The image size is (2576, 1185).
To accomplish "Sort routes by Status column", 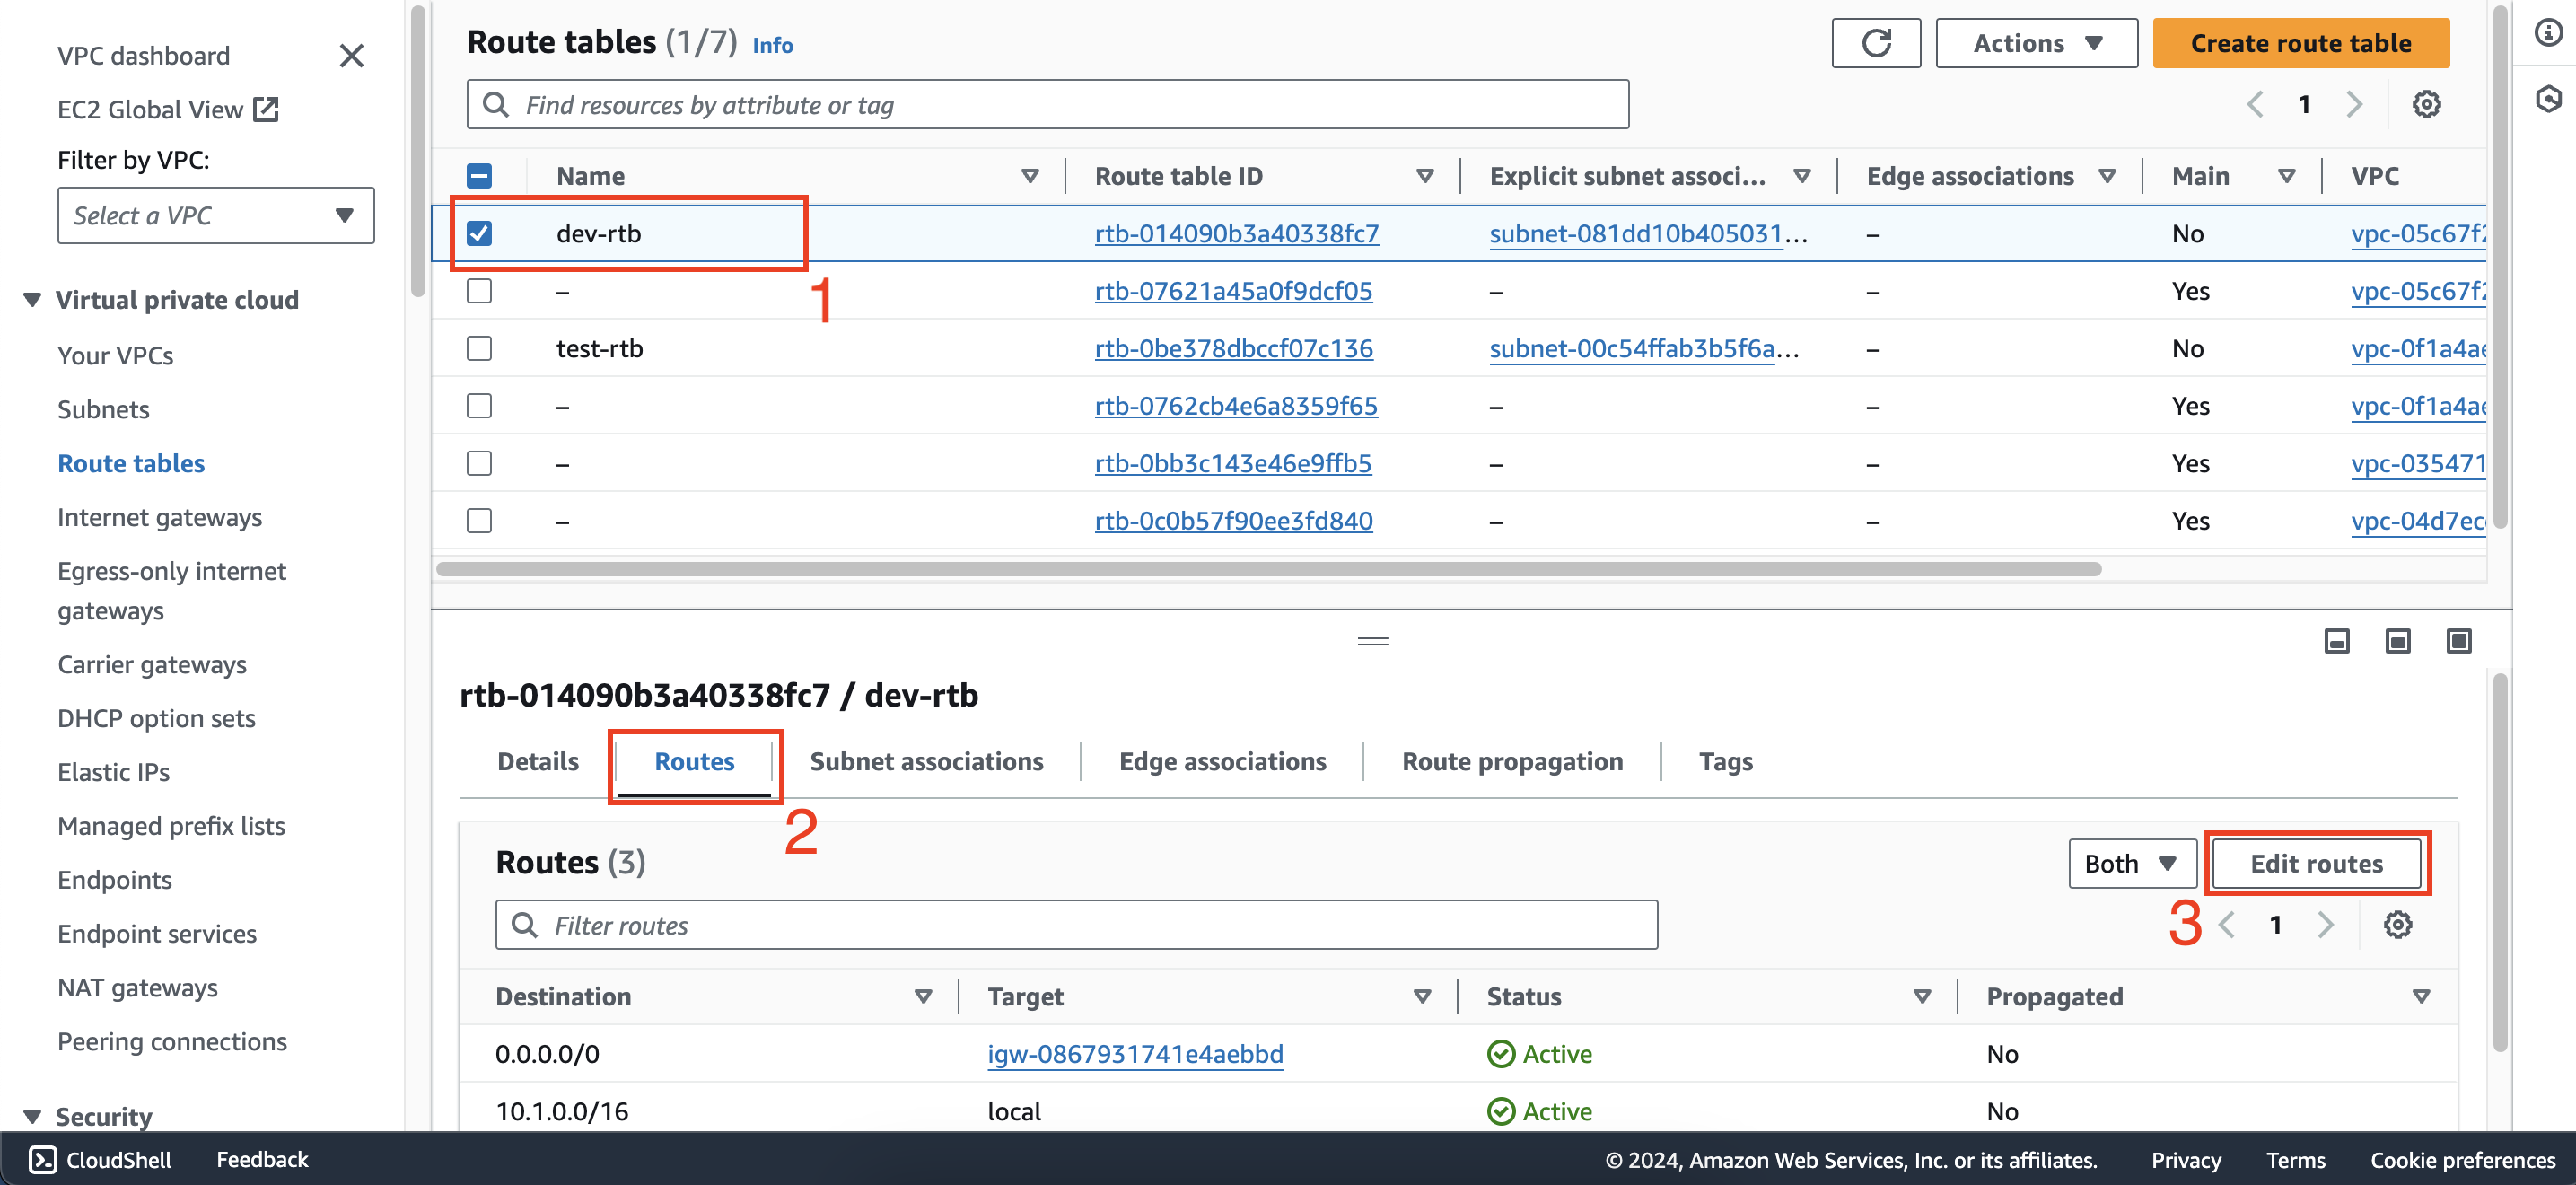I will coord(1921,997).
